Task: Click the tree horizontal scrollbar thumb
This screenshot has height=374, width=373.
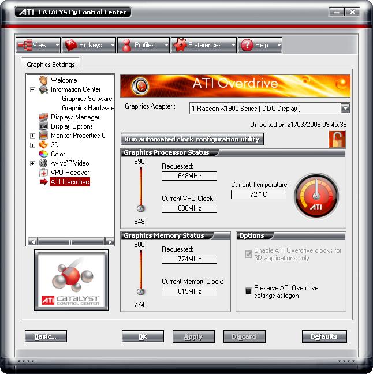Action: 71,242
